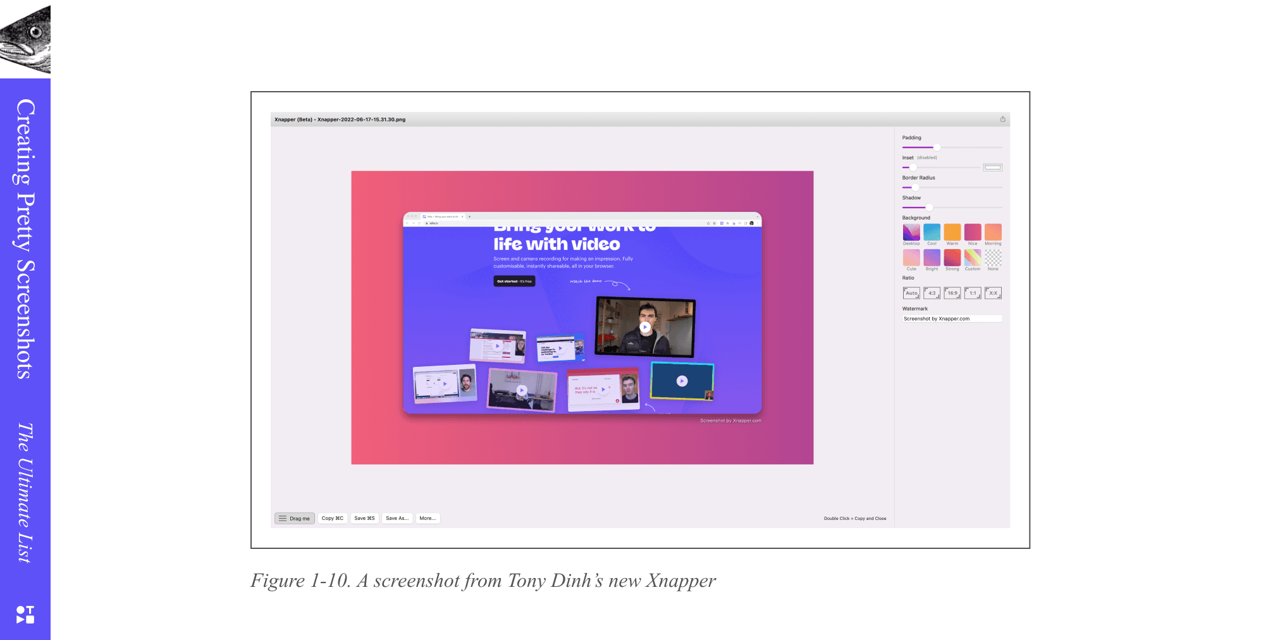Image resolution: width=1280 pixels, height=640 pixels.
Task: Click the 'Watch the demo' text in preview
Action: tap(586, 281)
